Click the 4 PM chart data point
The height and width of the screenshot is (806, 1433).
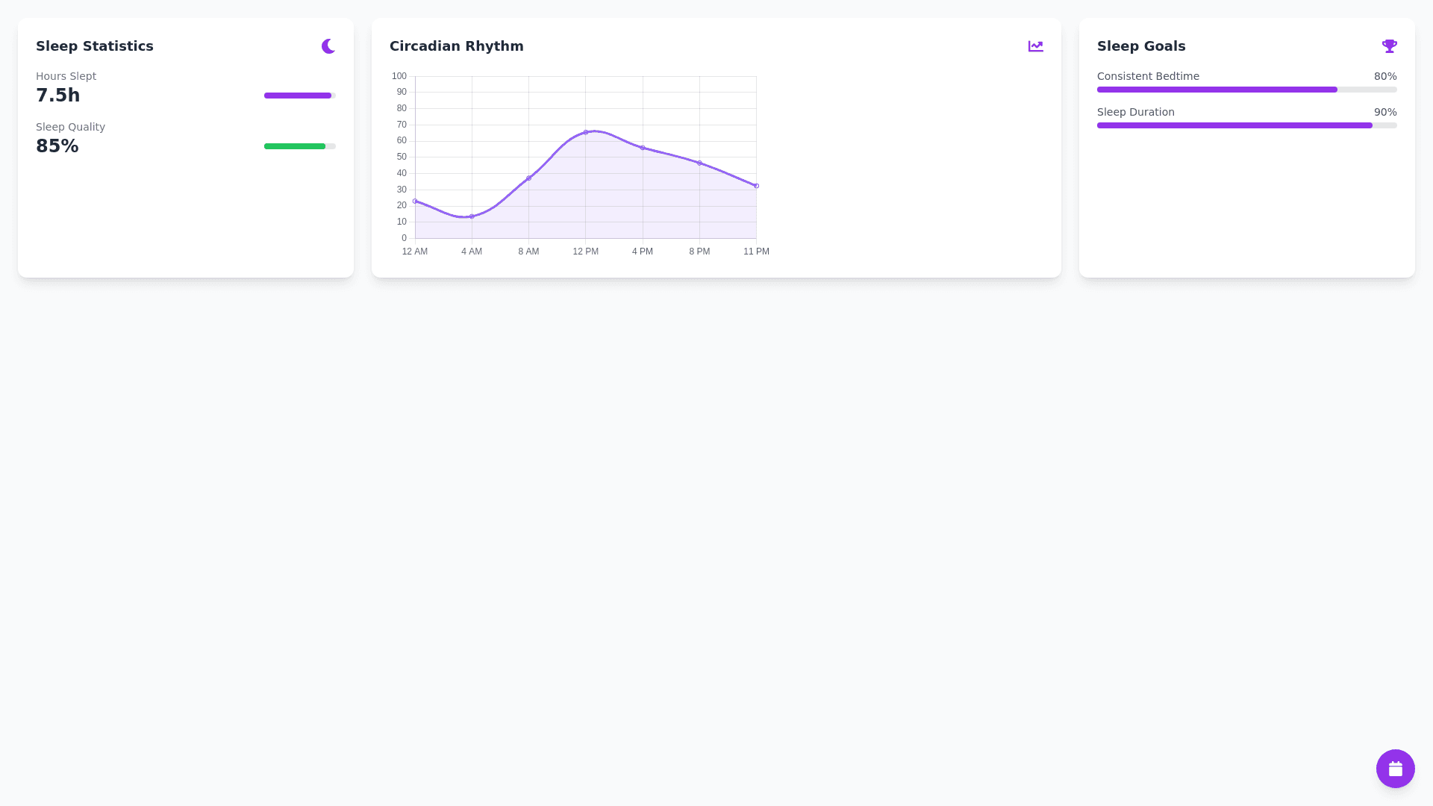coord(643,148)
